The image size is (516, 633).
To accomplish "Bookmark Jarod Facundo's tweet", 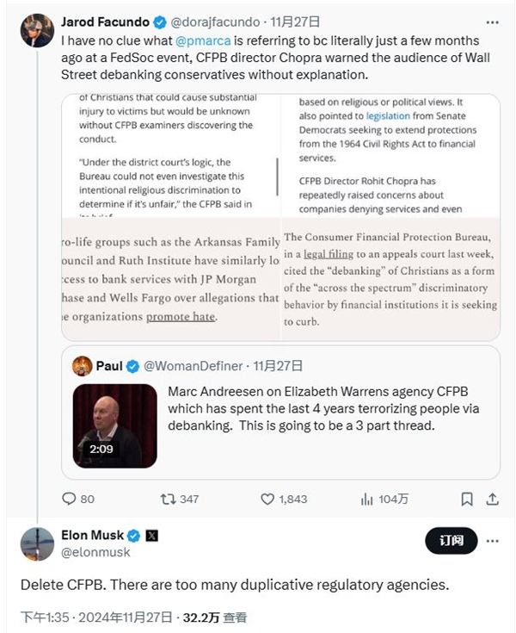I will [x=467, y=499].
